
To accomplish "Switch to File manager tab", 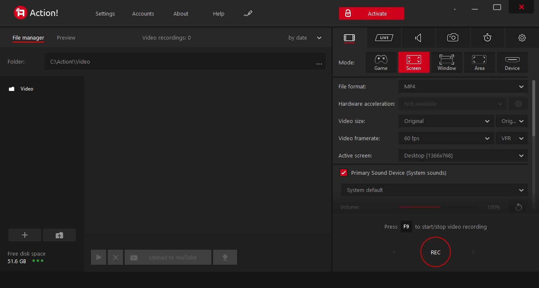I will [x=28, y=37].
